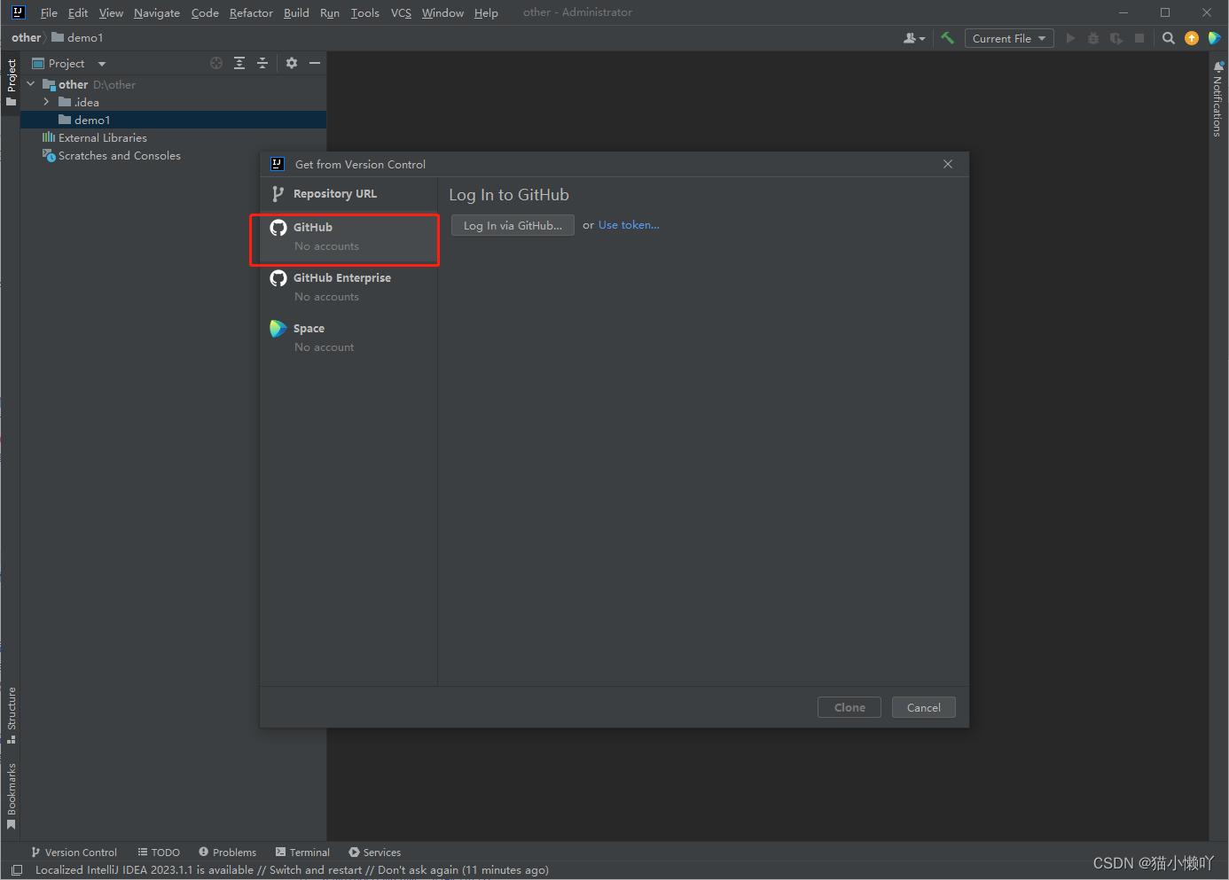Open the Window menu
1229x880 pixels.
442,12
